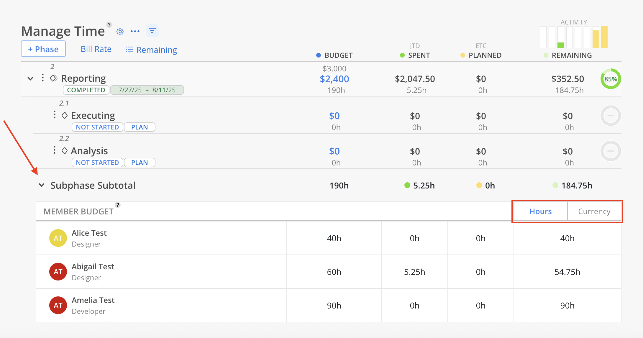Add a new phase with + Phase

click(x=43, y=49)
